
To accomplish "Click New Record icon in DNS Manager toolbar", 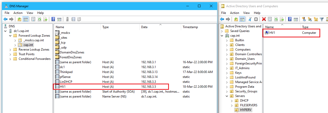I will tap(73, 19).
